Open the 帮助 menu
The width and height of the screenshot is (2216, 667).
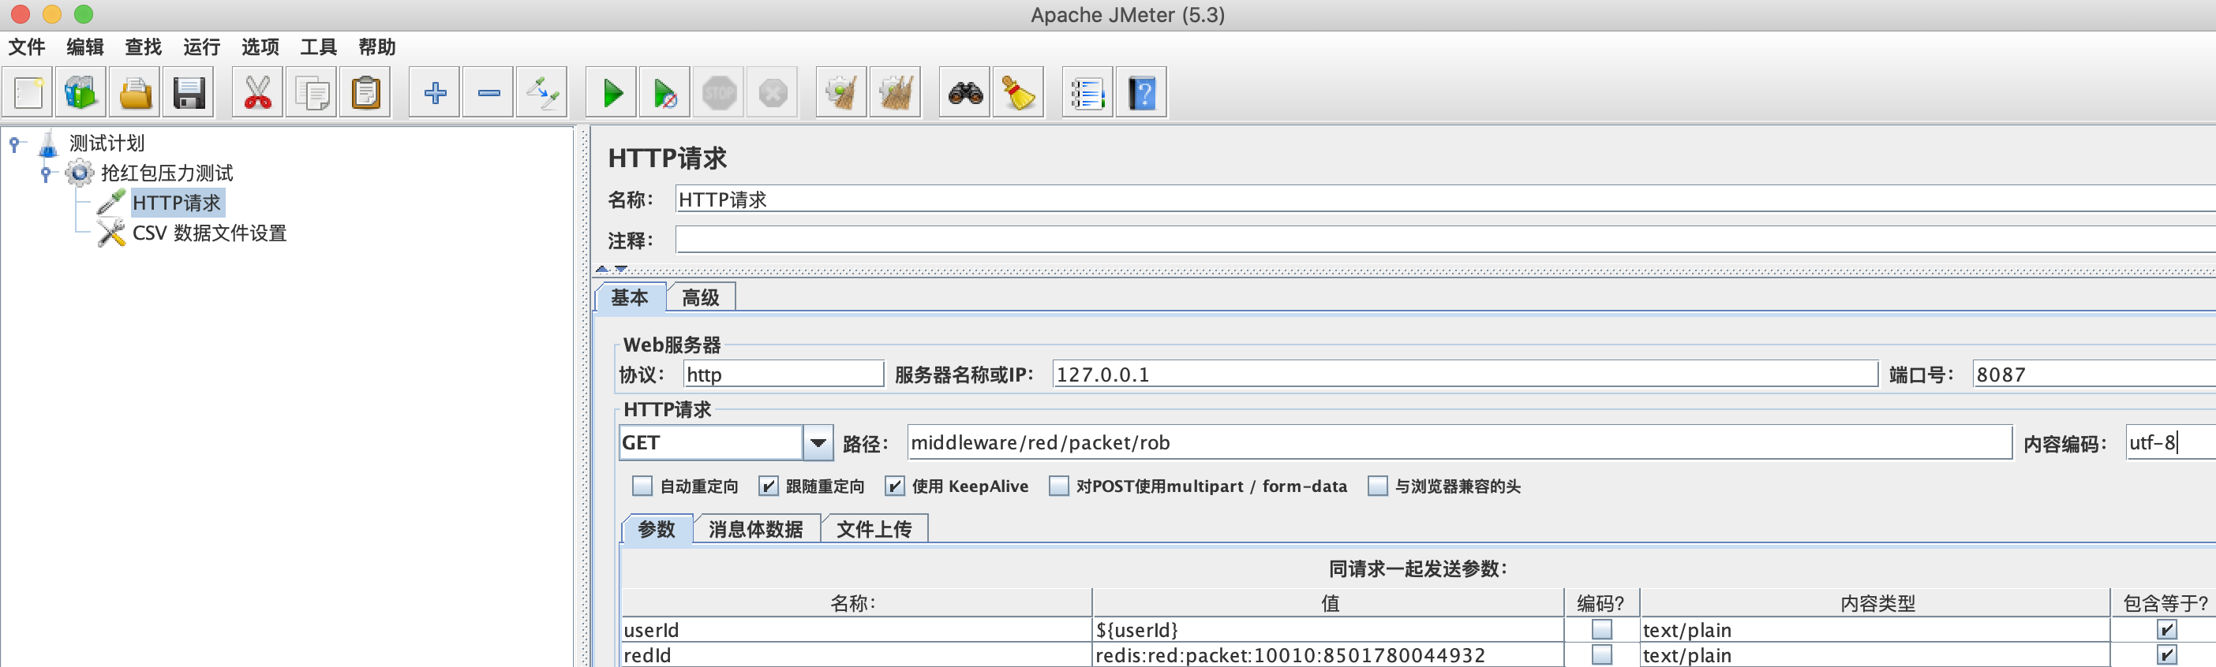tap(376, 47)
